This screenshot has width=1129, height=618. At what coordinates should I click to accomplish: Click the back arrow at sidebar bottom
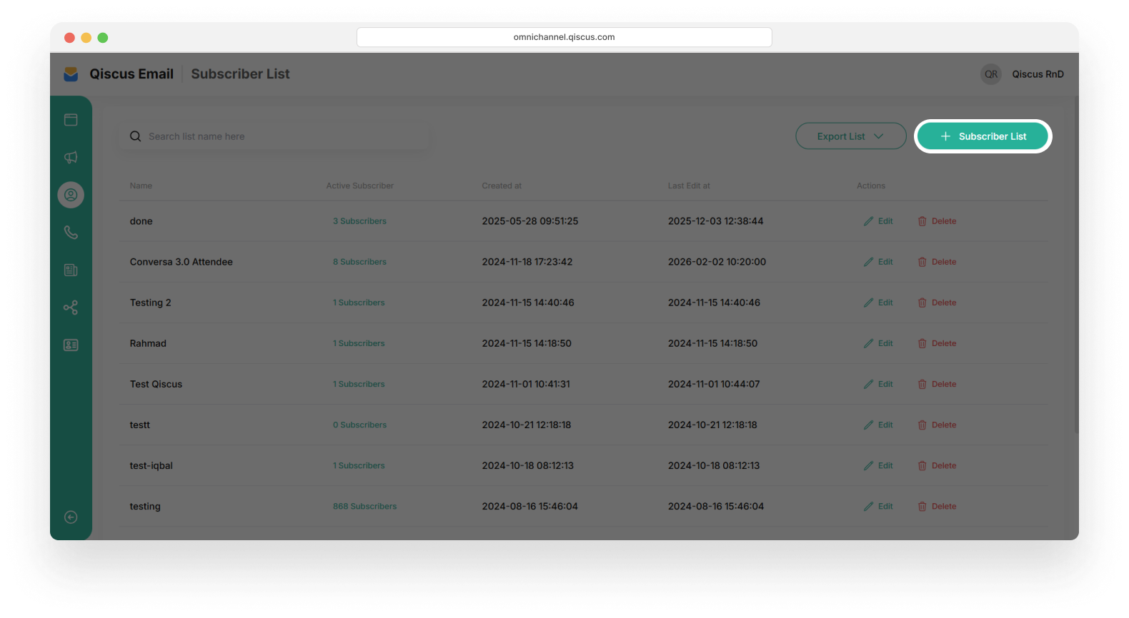click(x=71, y=517)
